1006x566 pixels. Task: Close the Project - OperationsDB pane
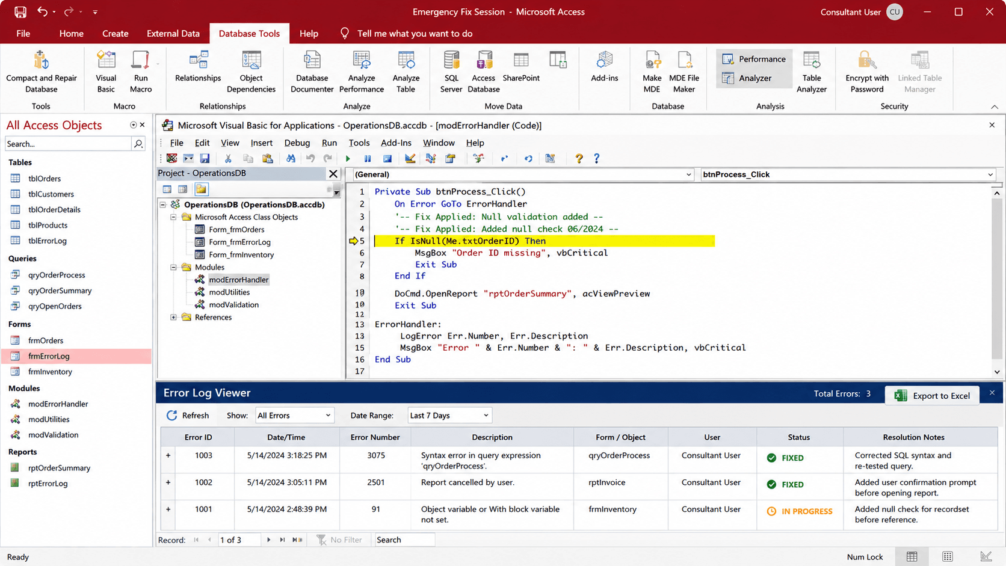[333, 174]
